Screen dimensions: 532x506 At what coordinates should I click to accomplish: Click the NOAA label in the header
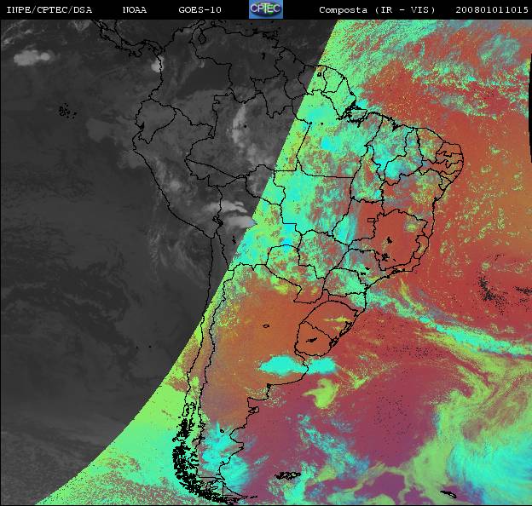[x=135, y=10]
